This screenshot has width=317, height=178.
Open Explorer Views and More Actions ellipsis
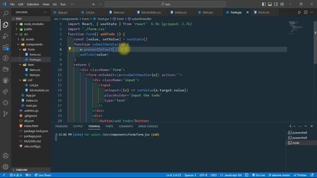[45, 12]
